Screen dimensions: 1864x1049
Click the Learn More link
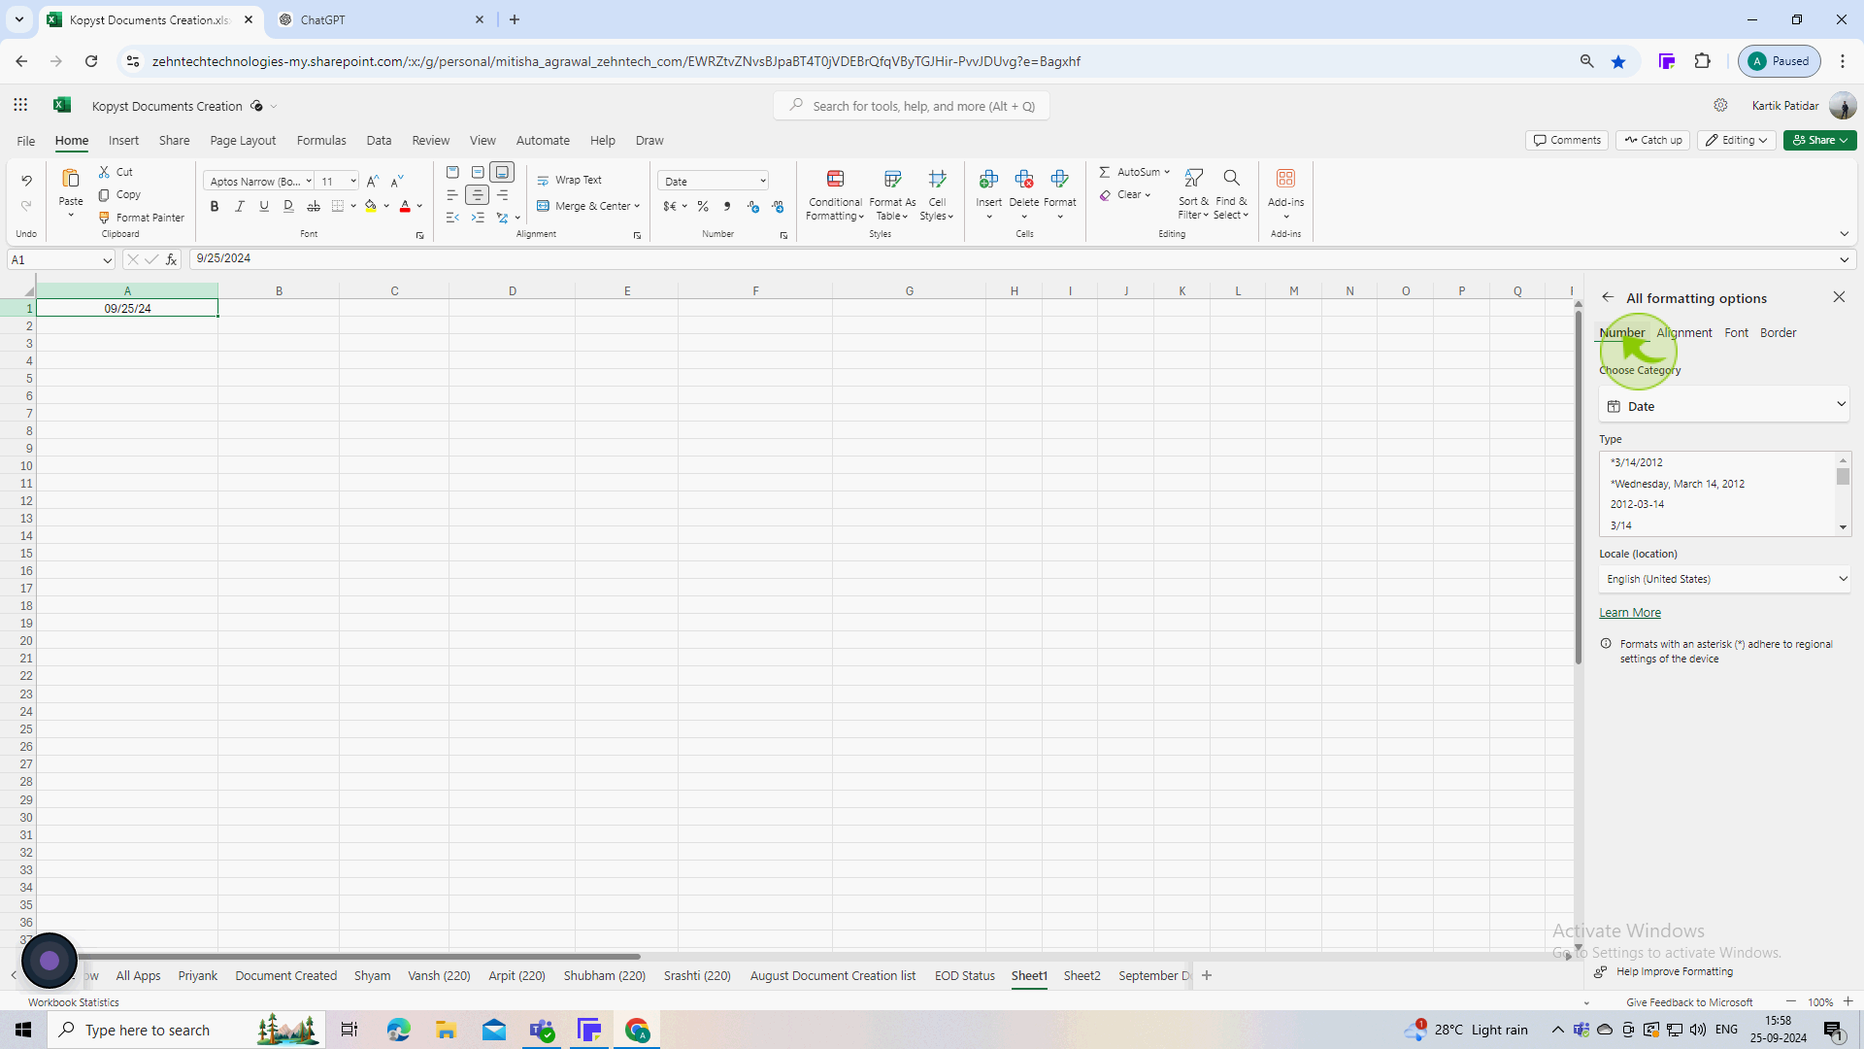coord(1630,612)
